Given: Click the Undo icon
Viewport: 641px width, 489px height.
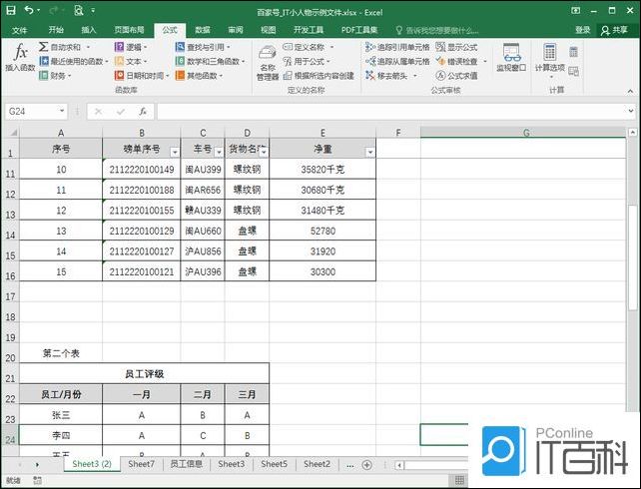Looking at the screenshot, I should point(29,10).
